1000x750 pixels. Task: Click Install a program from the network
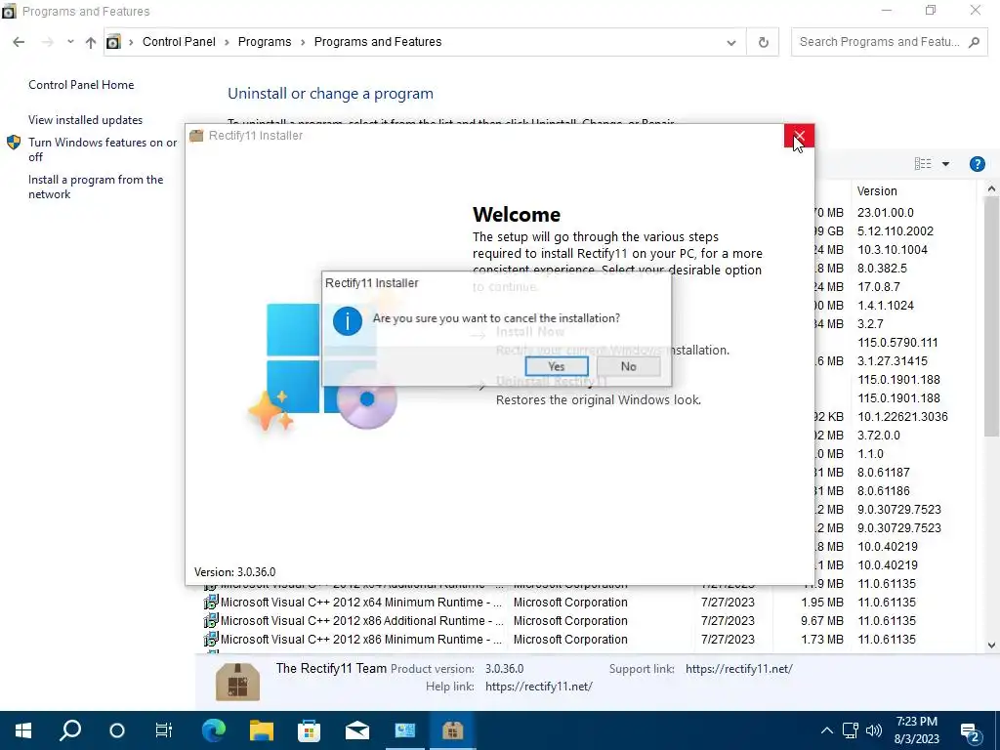click(96, 187)
